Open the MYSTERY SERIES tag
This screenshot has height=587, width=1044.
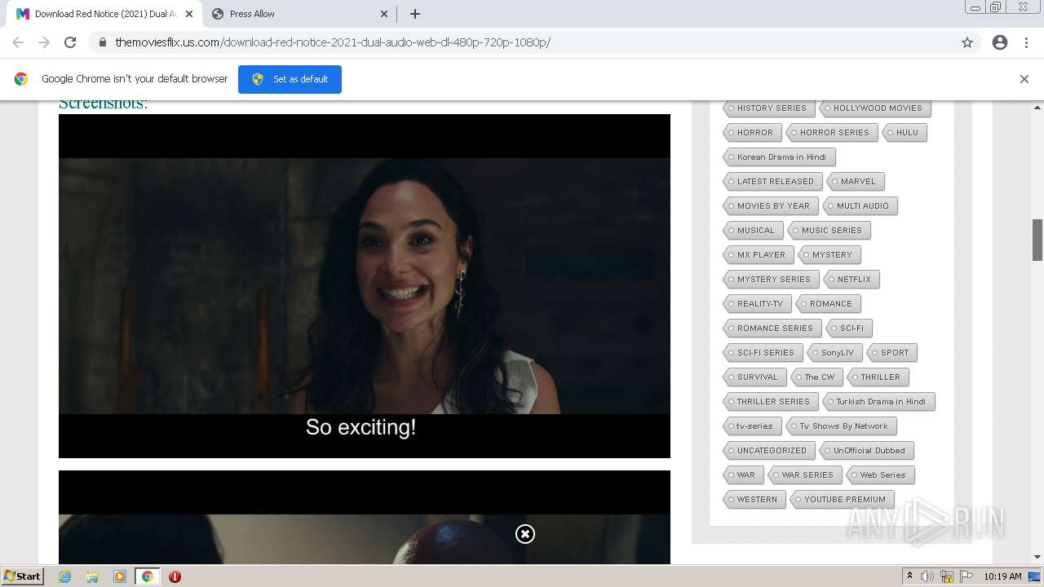(x=770, y=279)
